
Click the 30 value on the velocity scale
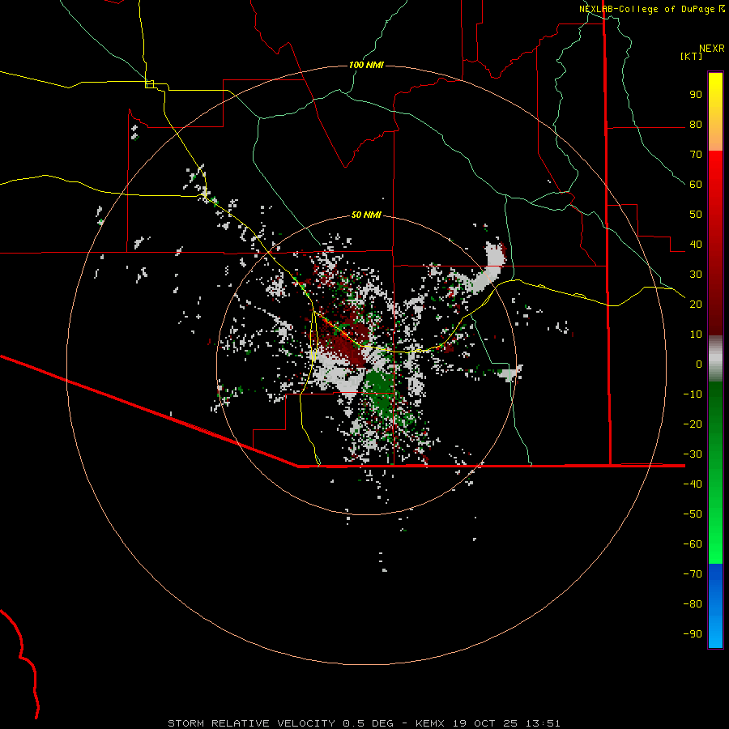696,275
